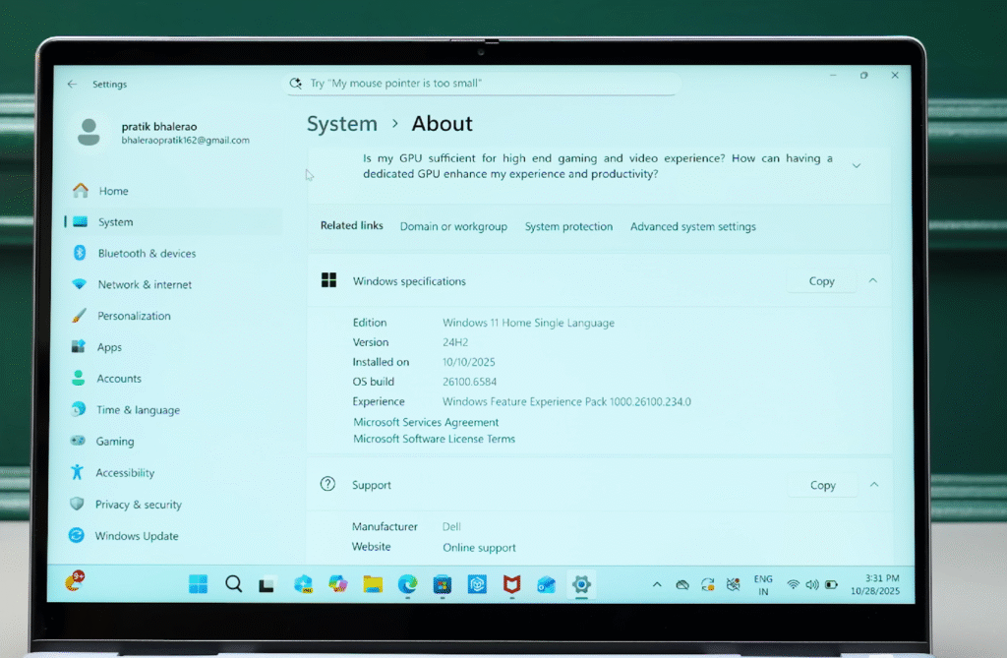Open Privacy & security settings
This screenshot has height=658, width=1007.
138,505
